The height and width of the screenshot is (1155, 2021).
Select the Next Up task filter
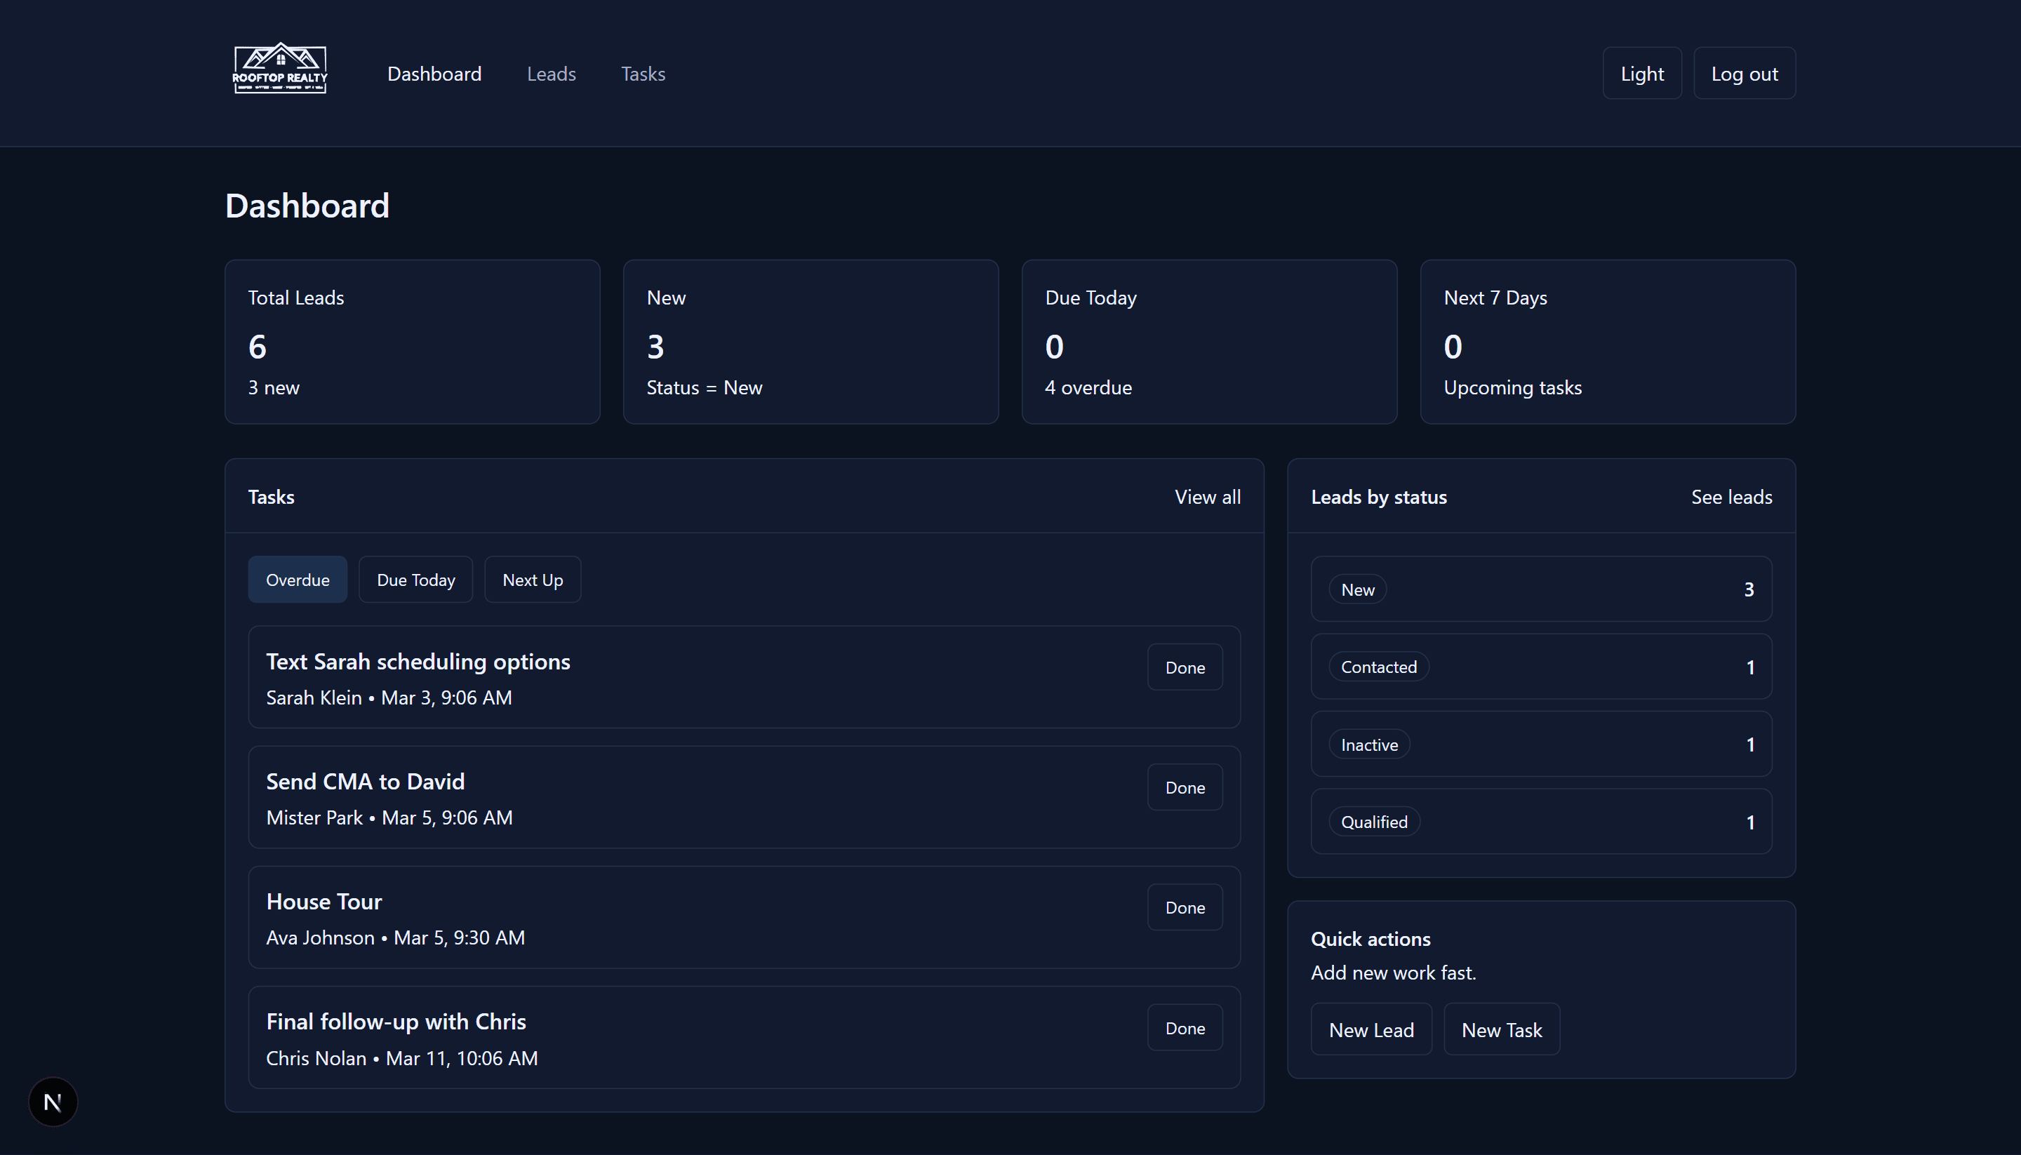[532, 579]
